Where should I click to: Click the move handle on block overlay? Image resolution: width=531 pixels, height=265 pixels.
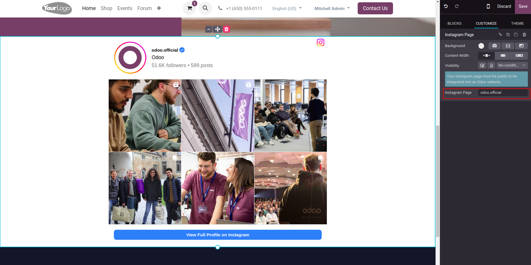(x=218, y=29)
